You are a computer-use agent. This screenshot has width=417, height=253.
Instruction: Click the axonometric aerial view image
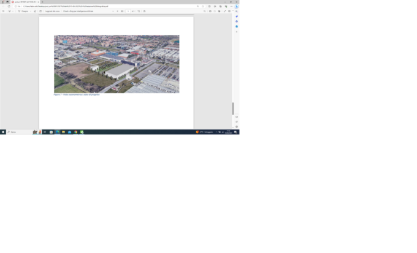point(117,64)
